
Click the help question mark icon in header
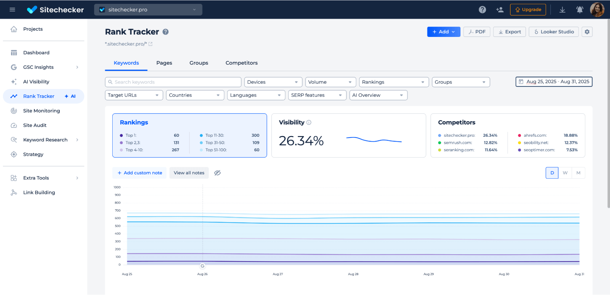[x=482, y=9]
